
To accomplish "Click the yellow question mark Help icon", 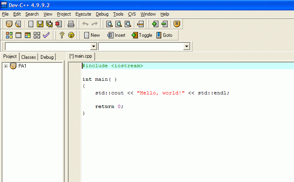I will point(62,35).
